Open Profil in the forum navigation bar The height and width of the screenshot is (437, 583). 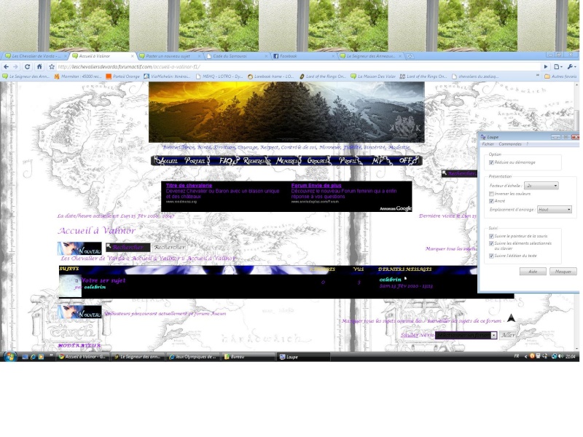pos(349,160)
